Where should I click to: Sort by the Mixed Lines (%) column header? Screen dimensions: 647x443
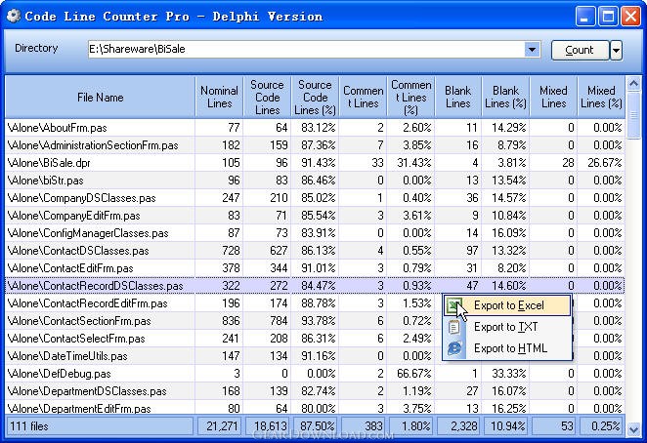(601, 98)
